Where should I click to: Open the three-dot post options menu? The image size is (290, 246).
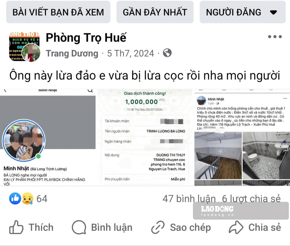(275, 37)
